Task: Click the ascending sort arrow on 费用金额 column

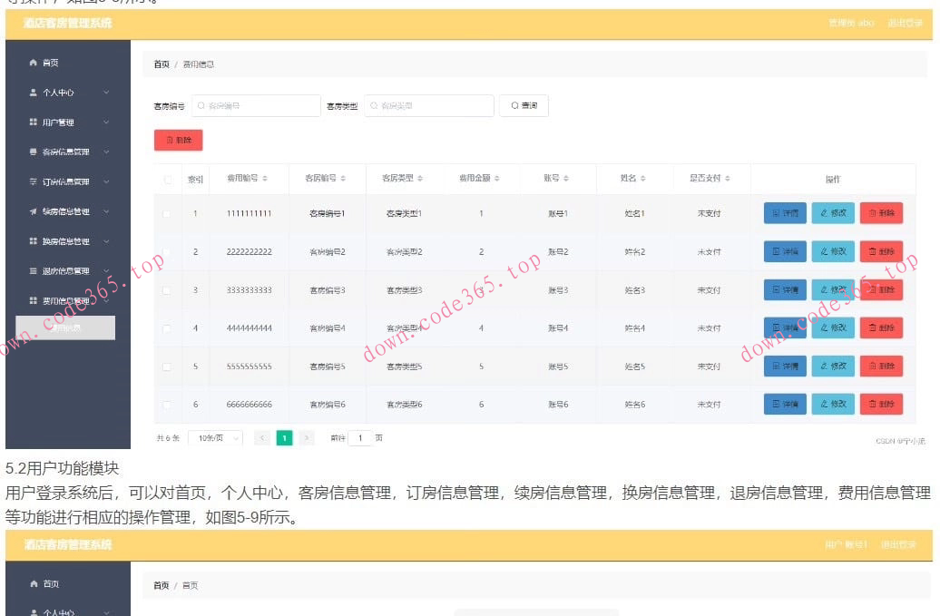Action: [495, 176]
